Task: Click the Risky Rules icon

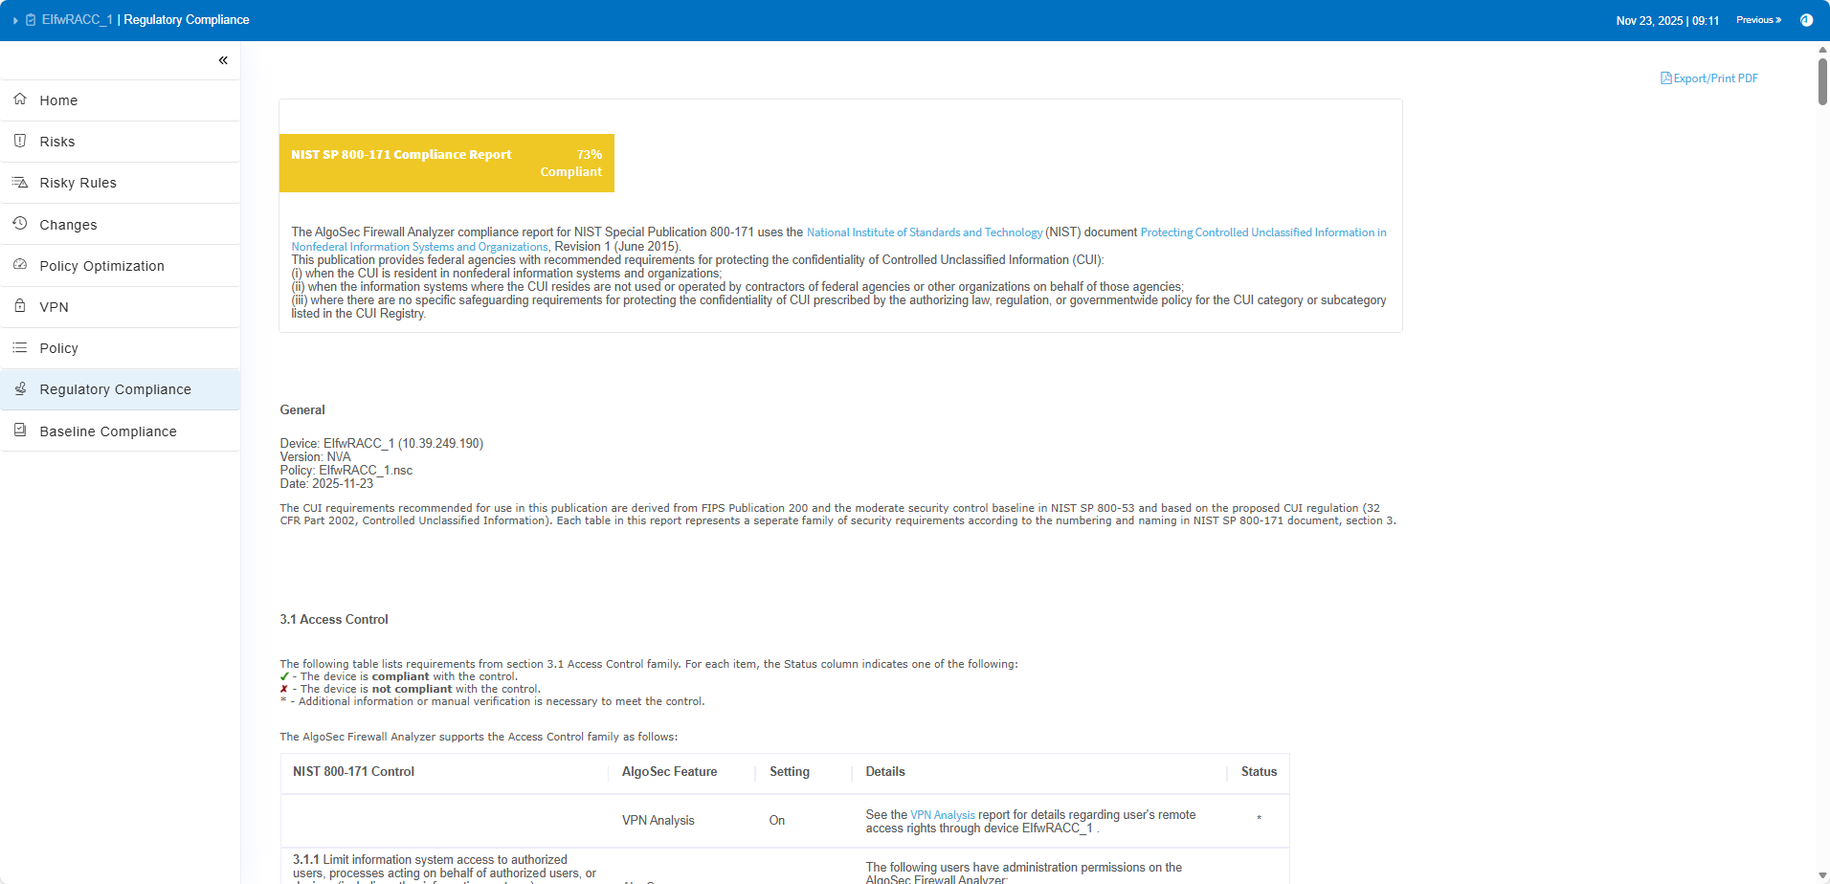Action: coord(20,182)
